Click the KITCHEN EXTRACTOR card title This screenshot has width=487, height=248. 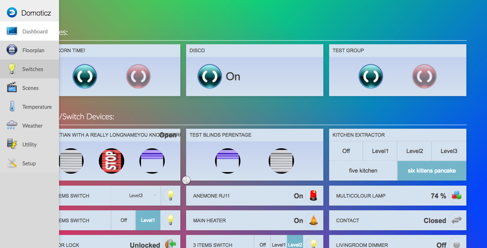(359, 135)
